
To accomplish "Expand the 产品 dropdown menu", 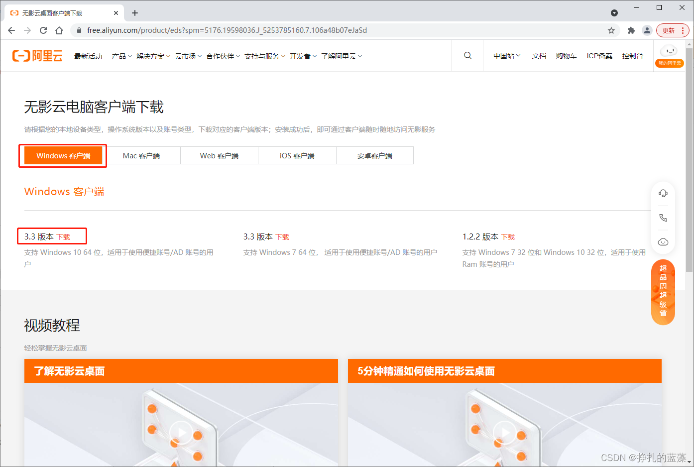I will [x=121, y=56].
